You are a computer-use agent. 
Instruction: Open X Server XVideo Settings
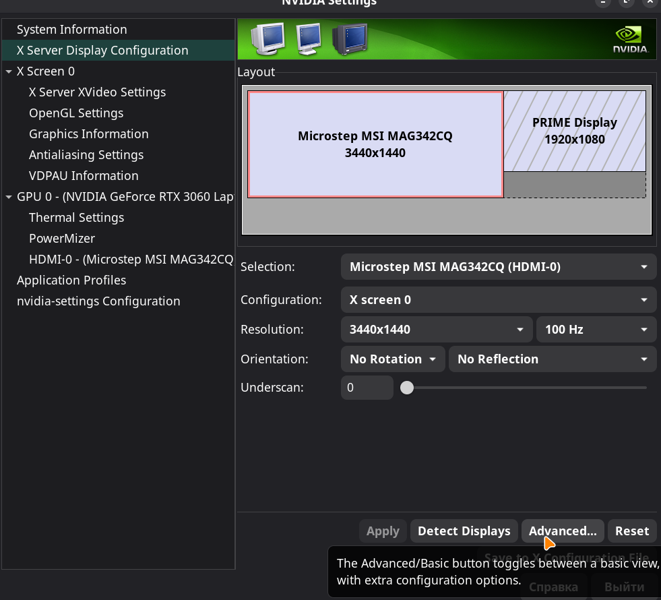click(98, 92)
